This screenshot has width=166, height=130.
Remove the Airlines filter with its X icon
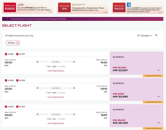point(18,43)
